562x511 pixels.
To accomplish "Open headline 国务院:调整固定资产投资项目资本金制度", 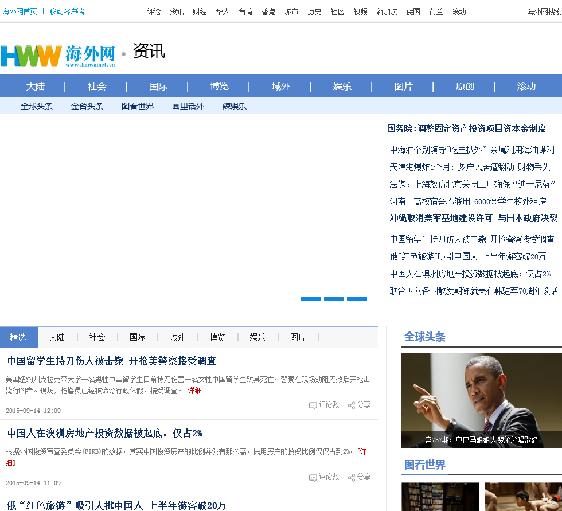I will click(x=467, y=128).
